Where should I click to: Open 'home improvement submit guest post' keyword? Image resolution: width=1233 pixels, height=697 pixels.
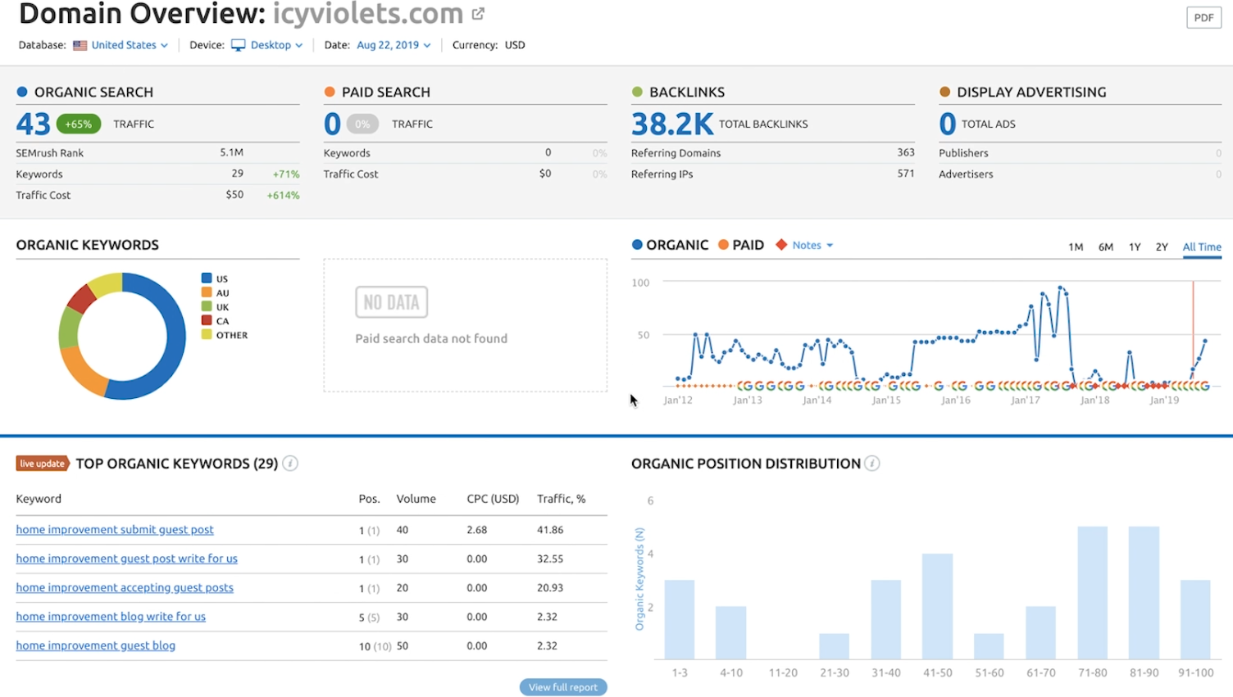point(115,530)
